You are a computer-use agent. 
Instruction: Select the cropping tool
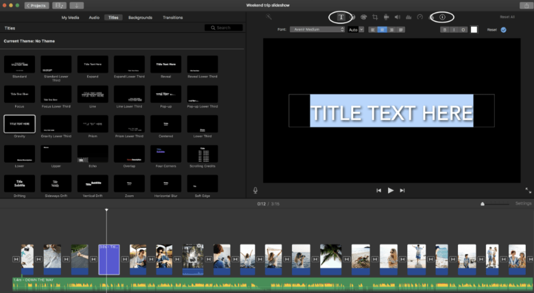point(375,17)
